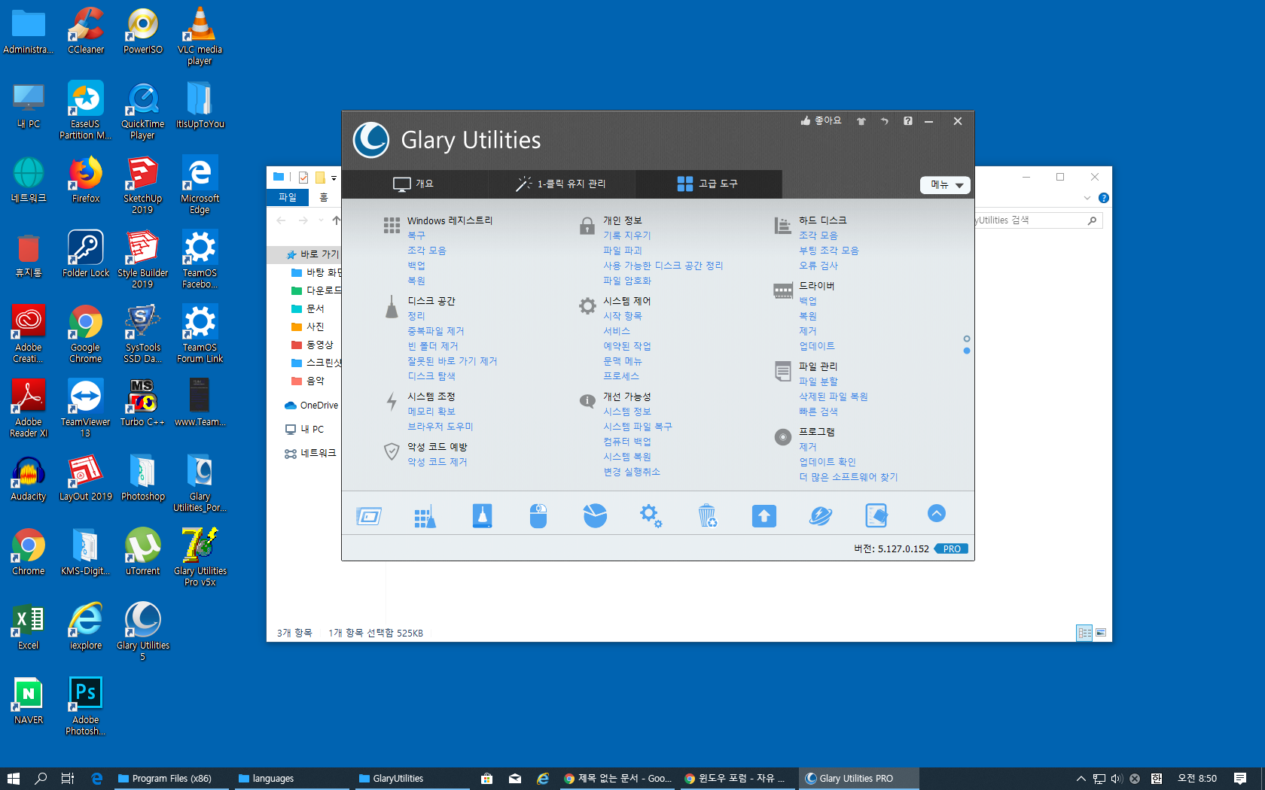
Task: Open 조각 모음 under Windows 레지스트리
Action: click(x=427, y=251)
